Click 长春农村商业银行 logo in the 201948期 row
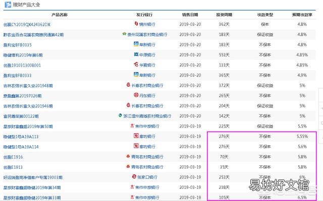Image resolution: width=323 pixels, height=201 pixels. pyautogui.click(x=128, y=85)
